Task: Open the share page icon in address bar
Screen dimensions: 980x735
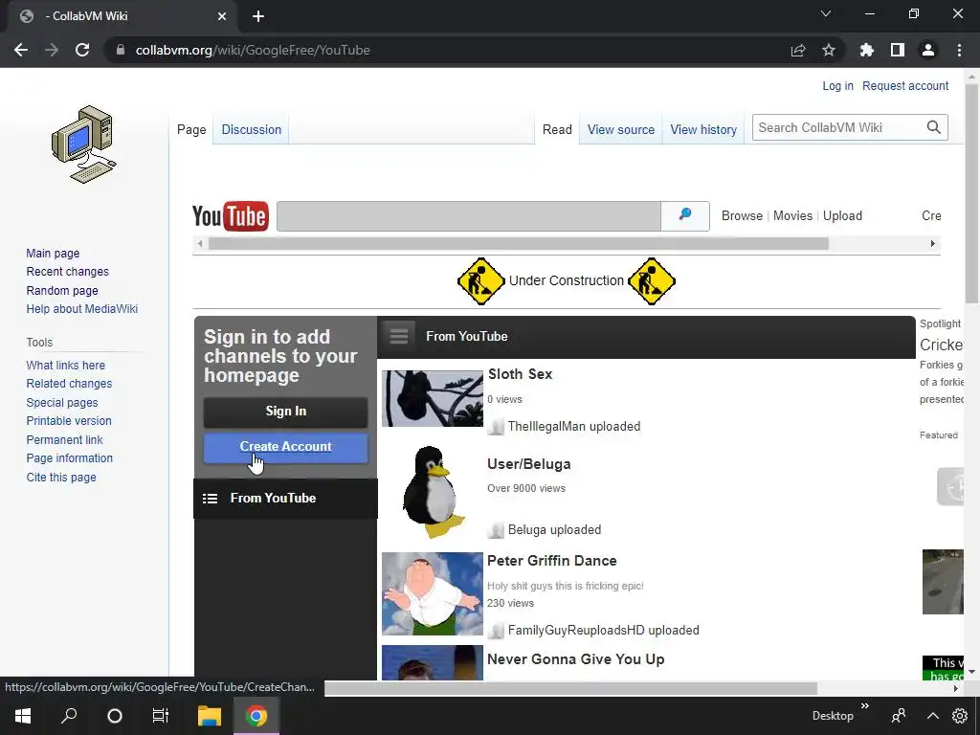Action: [x=798, y=50]
